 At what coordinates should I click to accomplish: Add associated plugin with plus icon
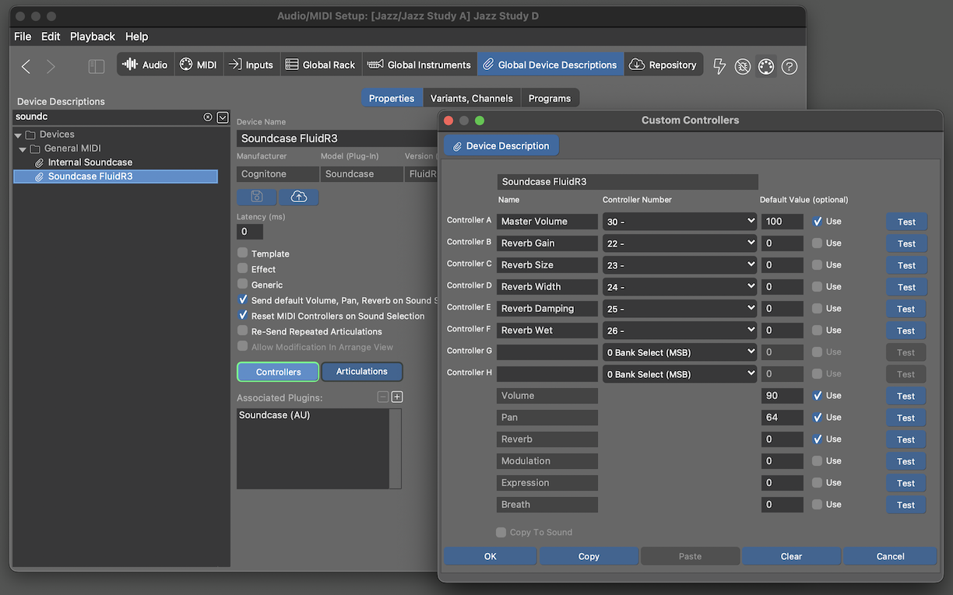tap(397, 397)
